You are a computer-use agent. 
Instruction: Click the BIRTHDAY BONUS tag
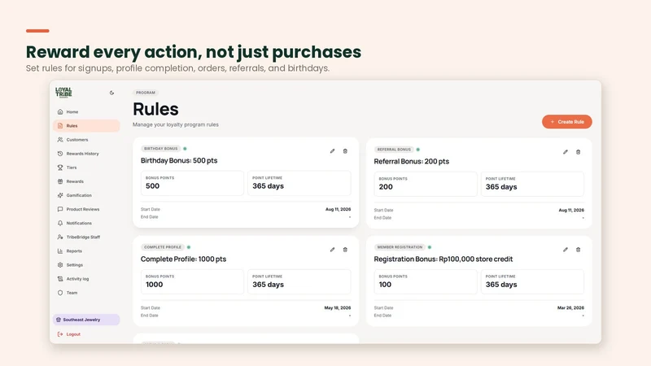point(160,149)
